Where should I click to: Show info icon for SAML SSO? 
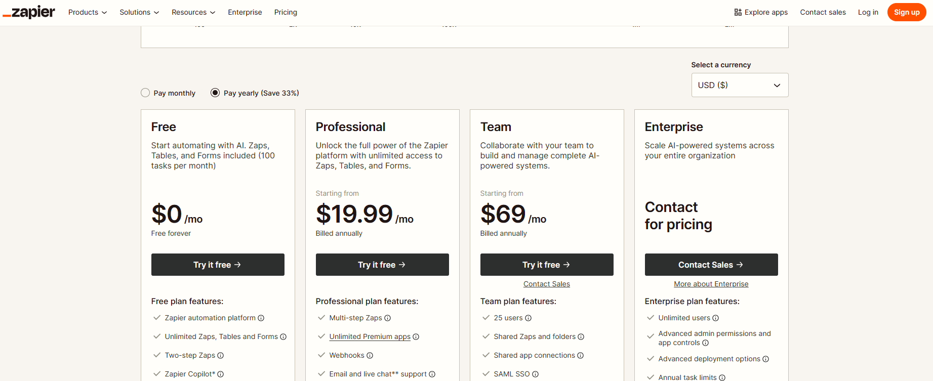click(x=536, y=374)
